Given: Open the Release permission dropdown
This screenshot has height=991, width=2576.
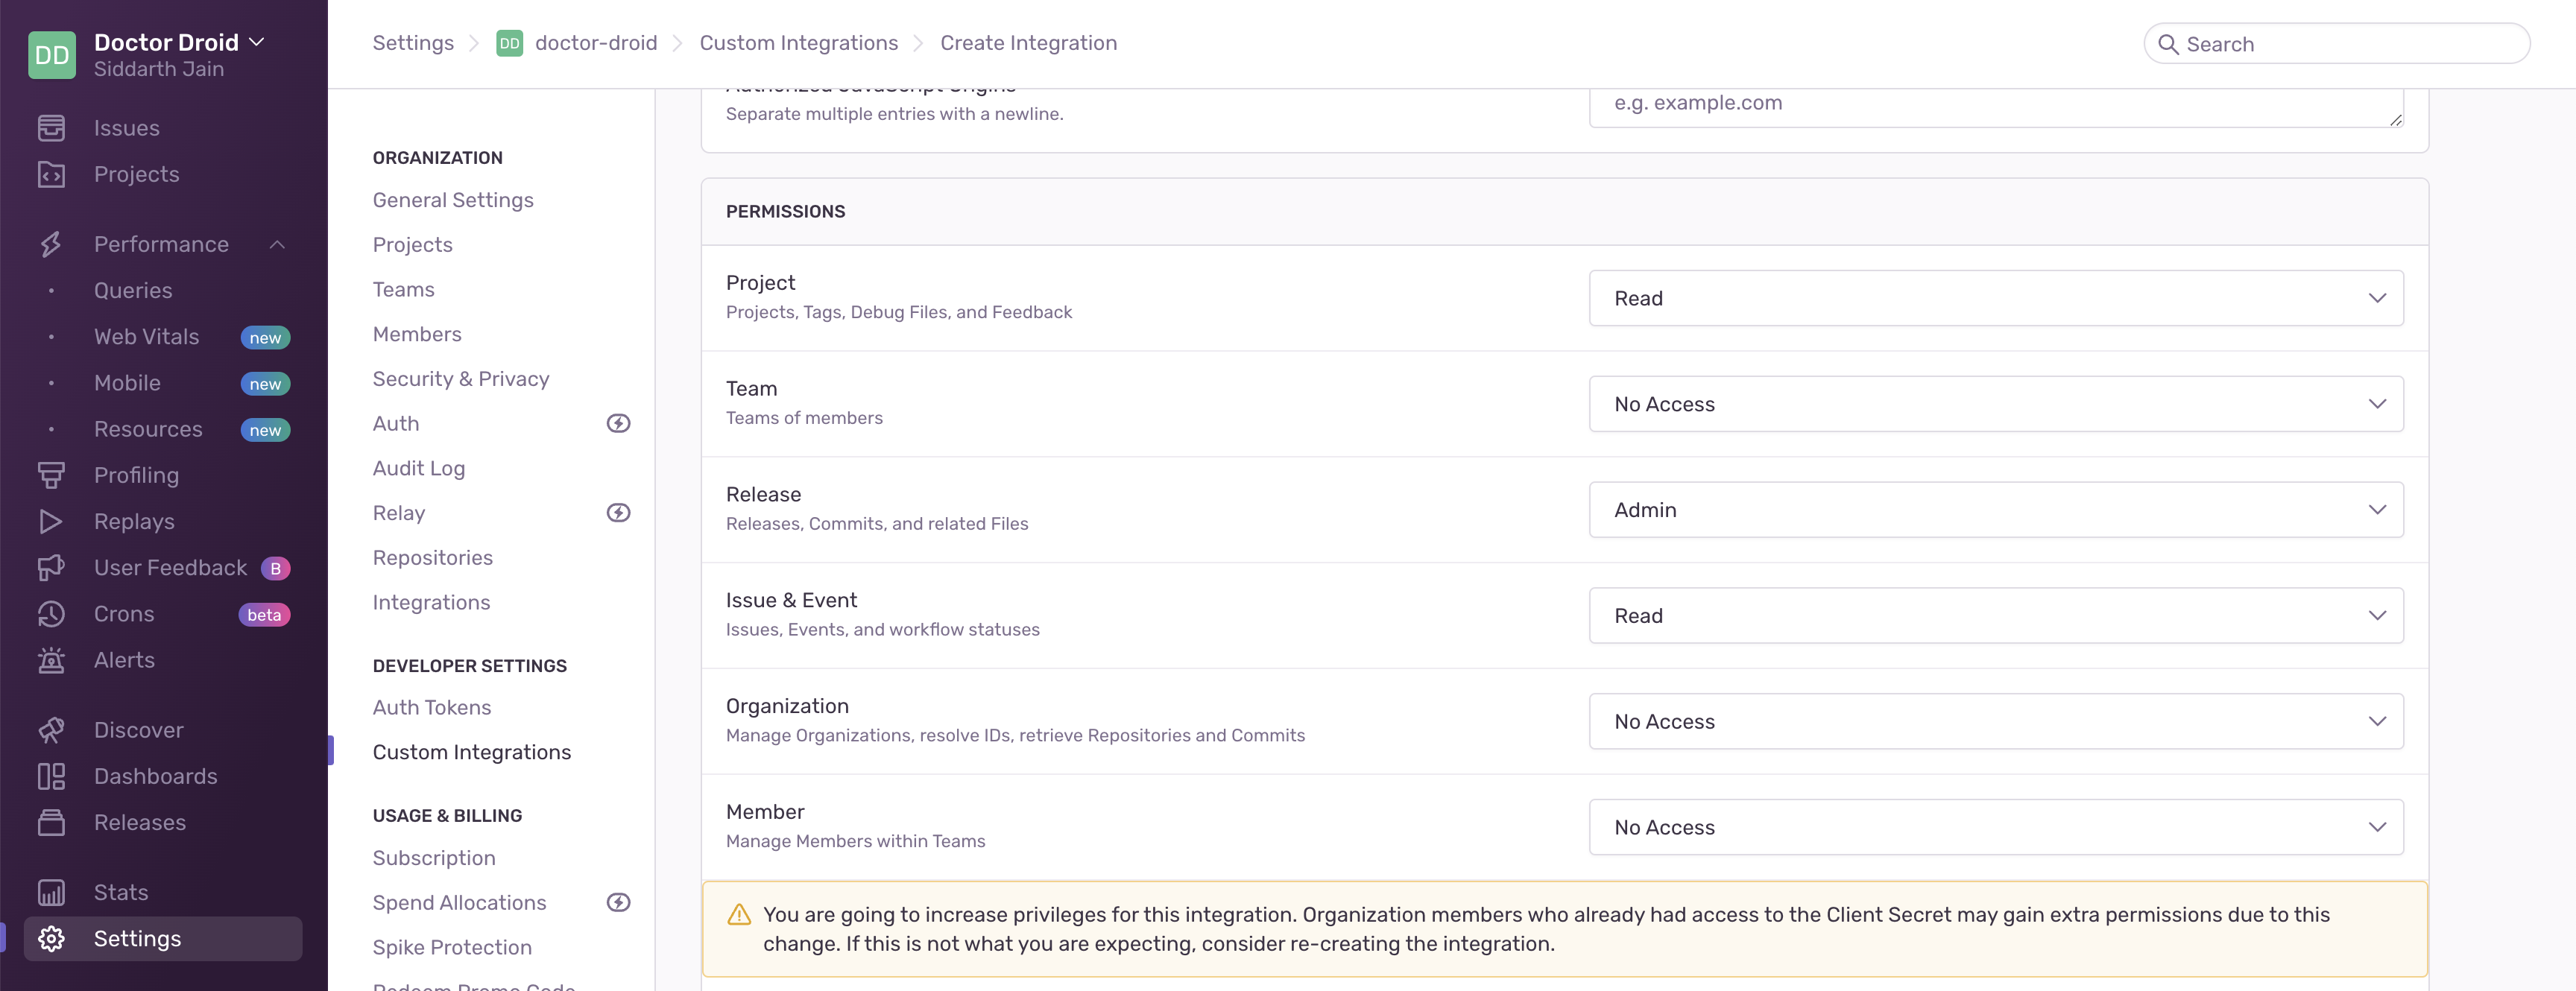Looking at the screenshot, I should 1996,510.
